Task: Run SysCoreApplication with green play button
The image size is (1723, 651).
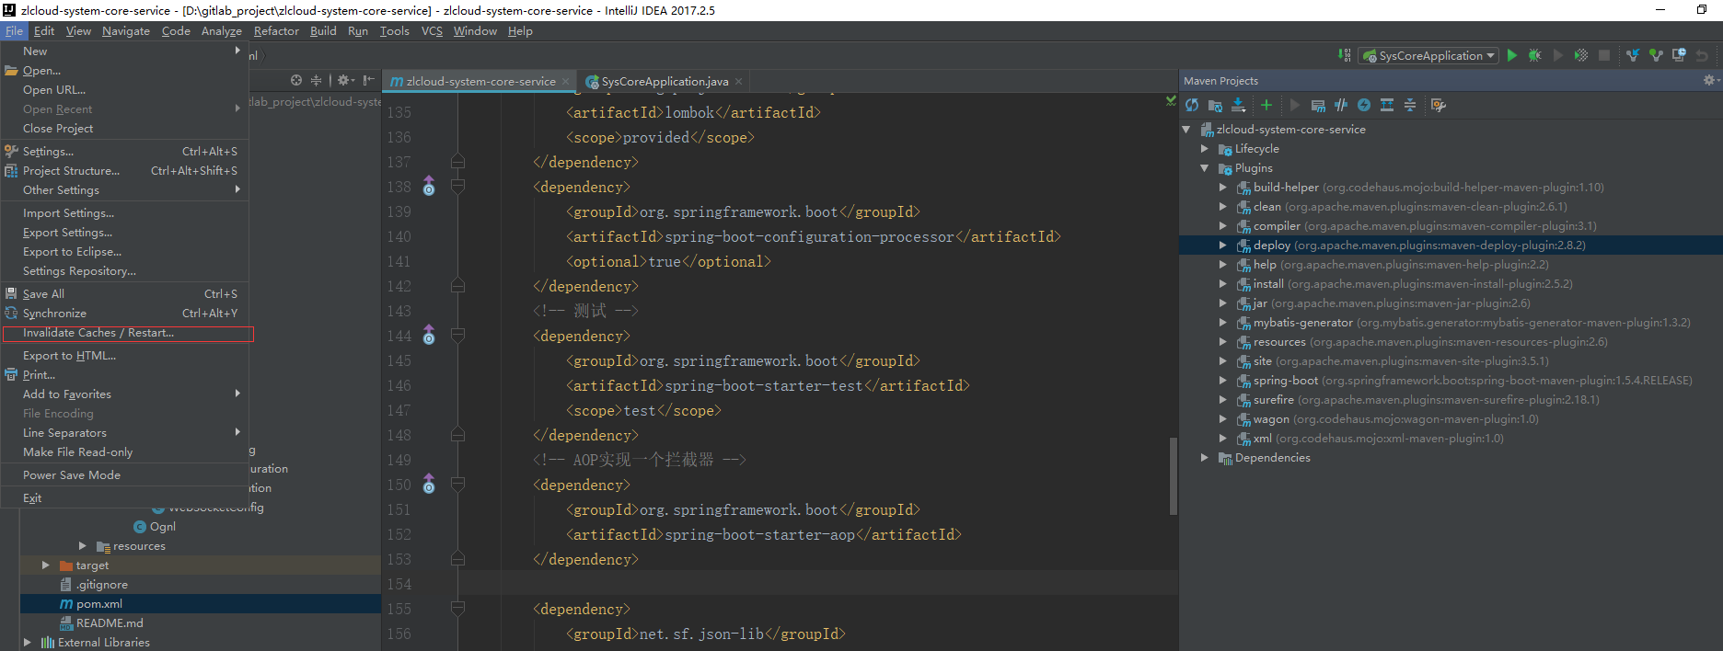Action: pos(1512,55)
